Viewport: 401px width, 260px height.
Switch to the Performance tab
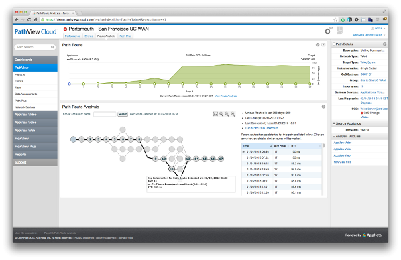point(72,36)
